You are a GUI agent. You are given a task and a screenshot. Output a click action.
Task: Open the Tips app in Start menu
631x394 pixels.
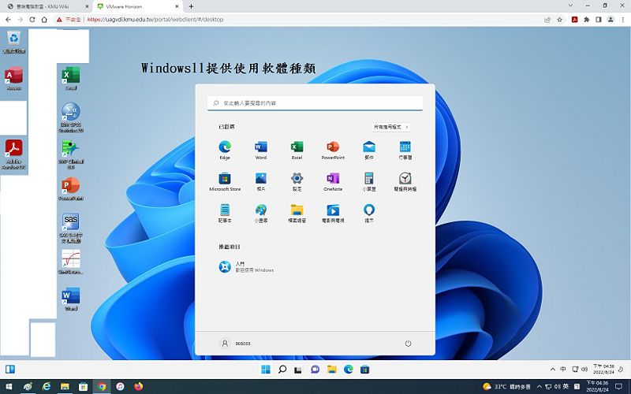pos(369,213)
